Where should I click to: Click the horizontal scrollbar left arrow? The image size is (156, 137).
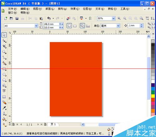pyautogui.click(x=83, y=125)
